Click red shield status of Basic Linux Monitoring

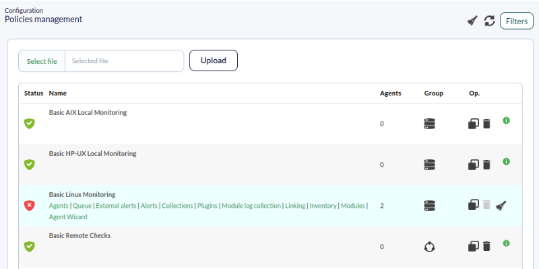[30, 206]
